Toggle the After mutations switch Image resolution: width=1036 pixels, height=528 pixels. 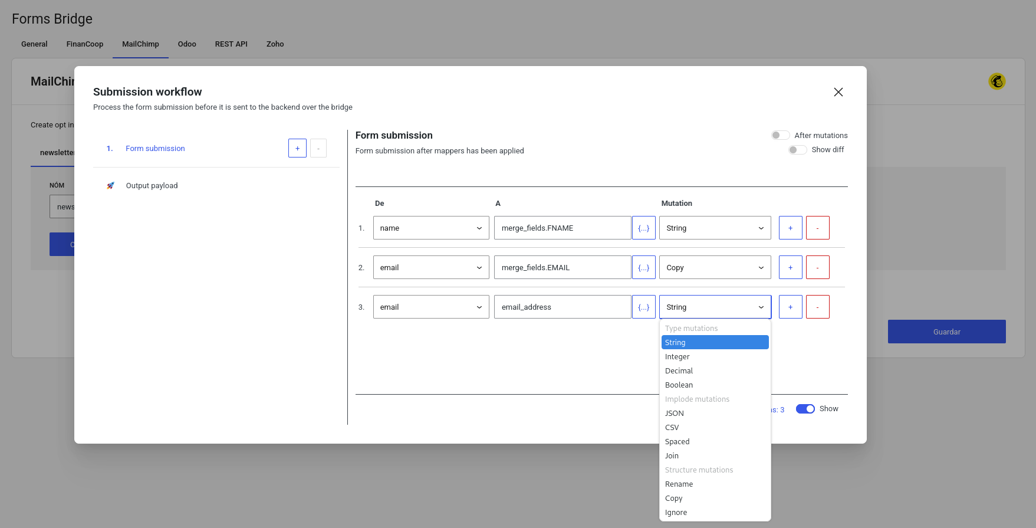point(780,135)
